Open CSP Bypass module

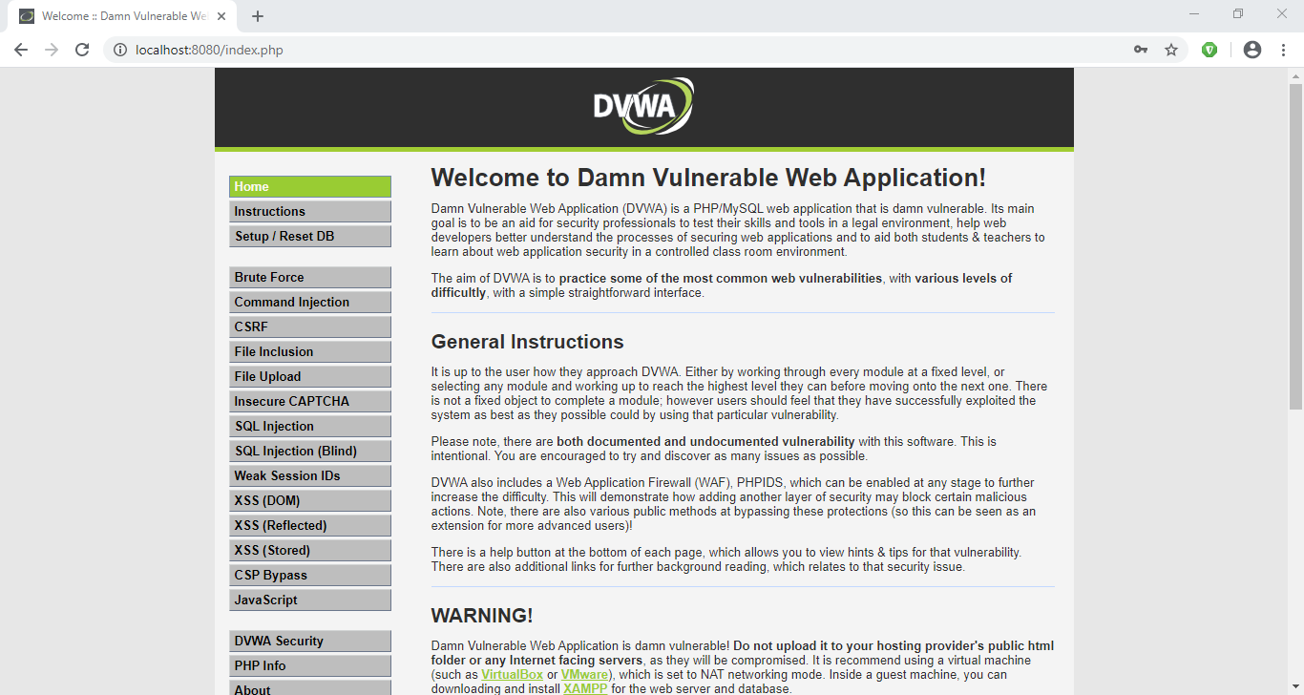tap(310, 576)
